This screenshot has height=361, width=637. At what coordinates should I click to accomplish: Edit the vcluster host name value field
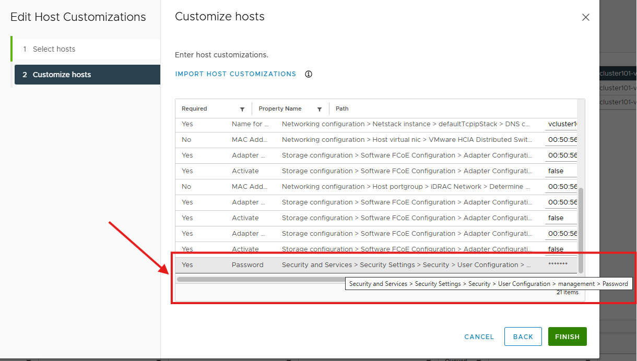coord(561,124)
